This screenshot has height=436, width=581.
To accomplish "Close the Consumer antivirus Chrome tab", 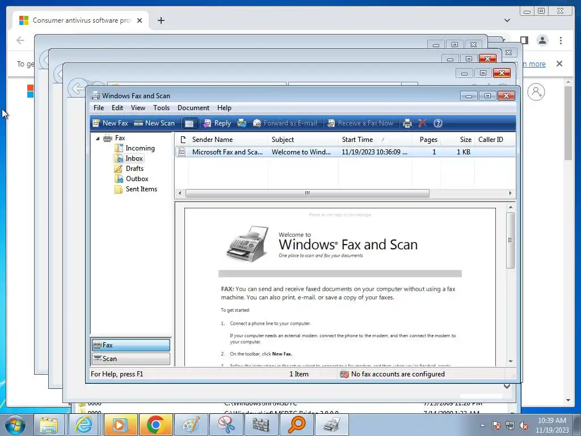I will (140, 20).
